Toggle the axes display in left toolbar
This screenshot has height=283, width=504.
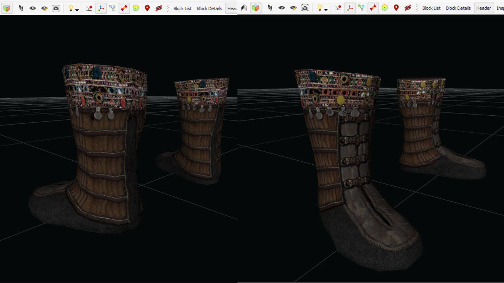click(100, 8)
